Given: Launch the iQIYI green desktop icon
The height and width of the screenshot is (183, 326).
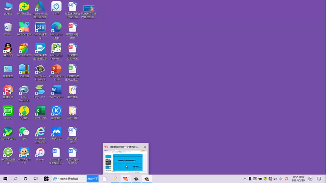Looking at the screenshot, I should click(x=8, y=112).
